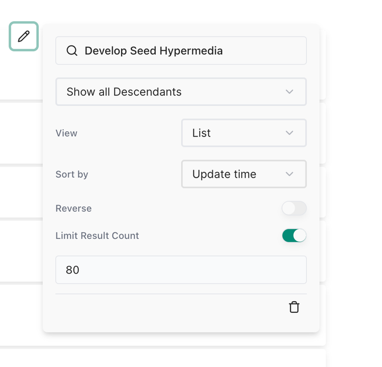Image resolution: width=382 pixels, height=367 pixels.
Task: Click the pencil edit icon
Action: [x=24, y=36]
